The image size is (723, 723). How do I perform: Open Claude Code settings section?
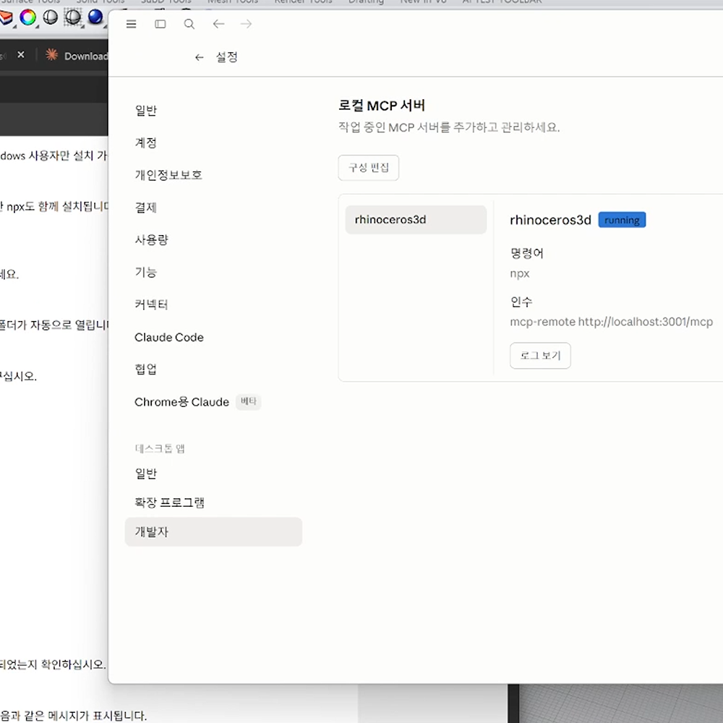[x=168, y=337]
